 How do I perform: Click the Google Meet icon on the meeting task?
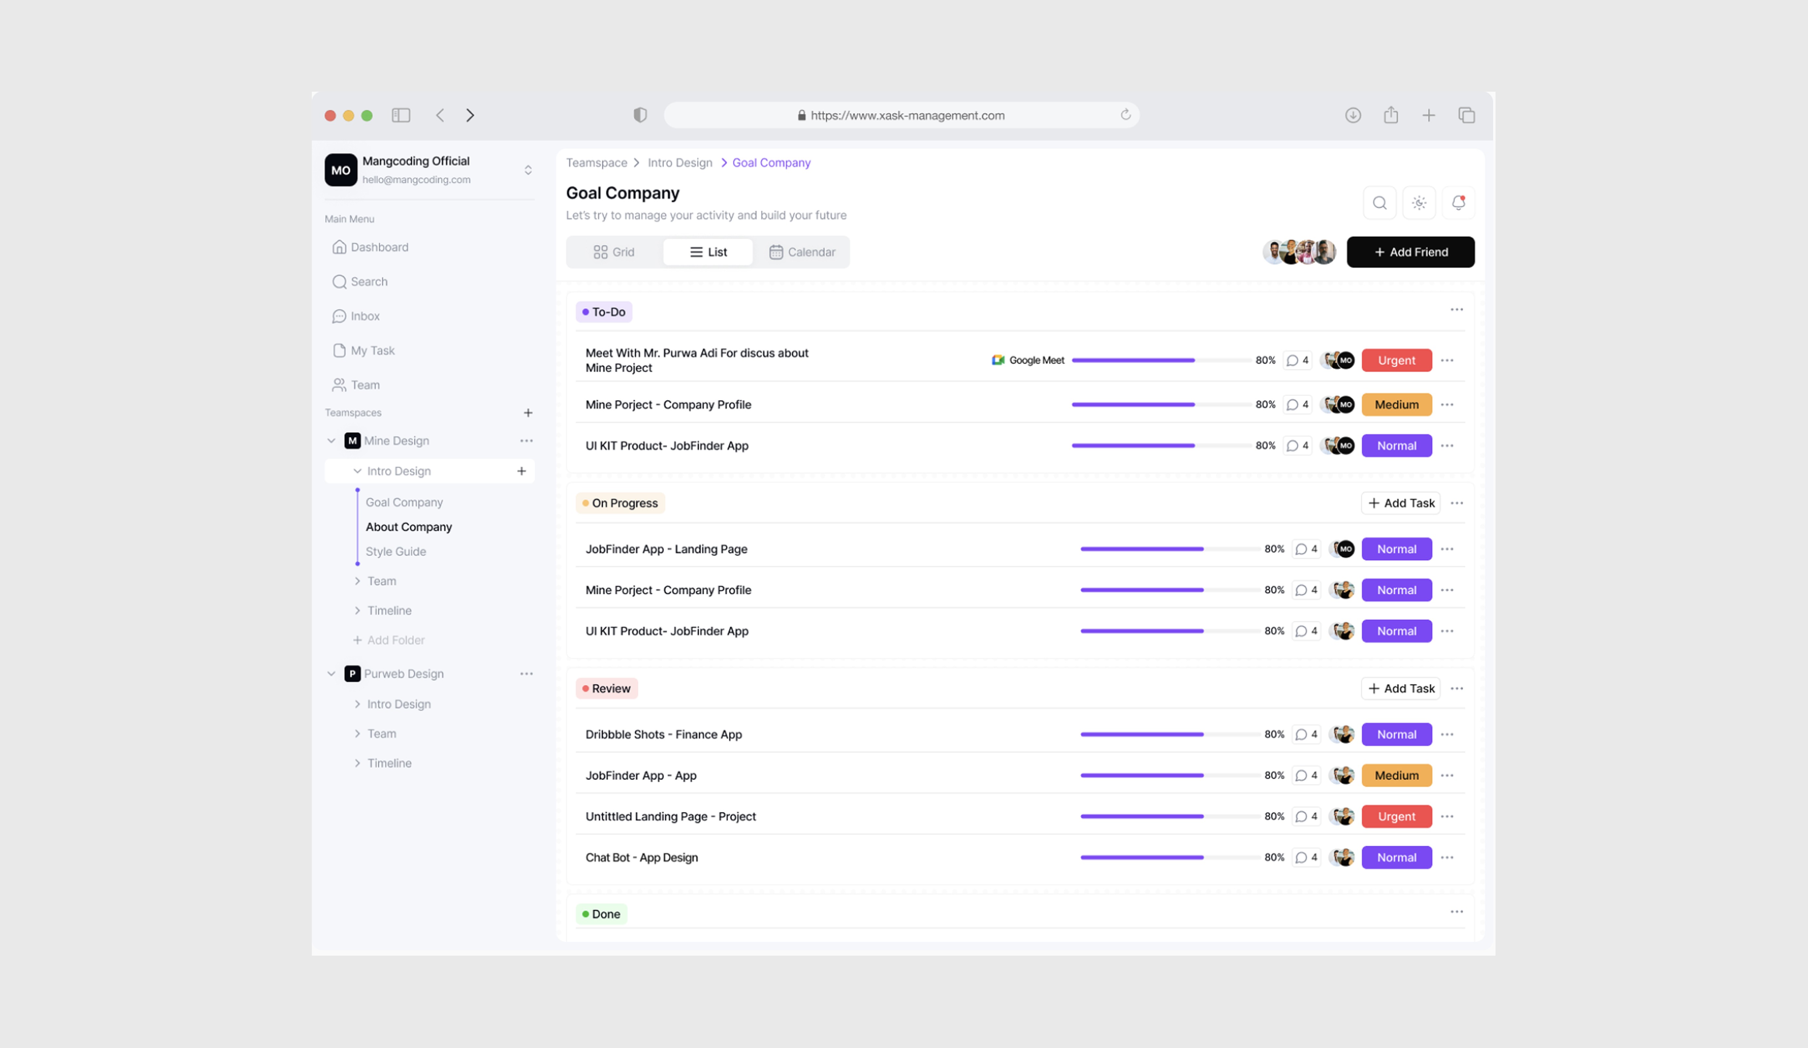coord(998,360)
